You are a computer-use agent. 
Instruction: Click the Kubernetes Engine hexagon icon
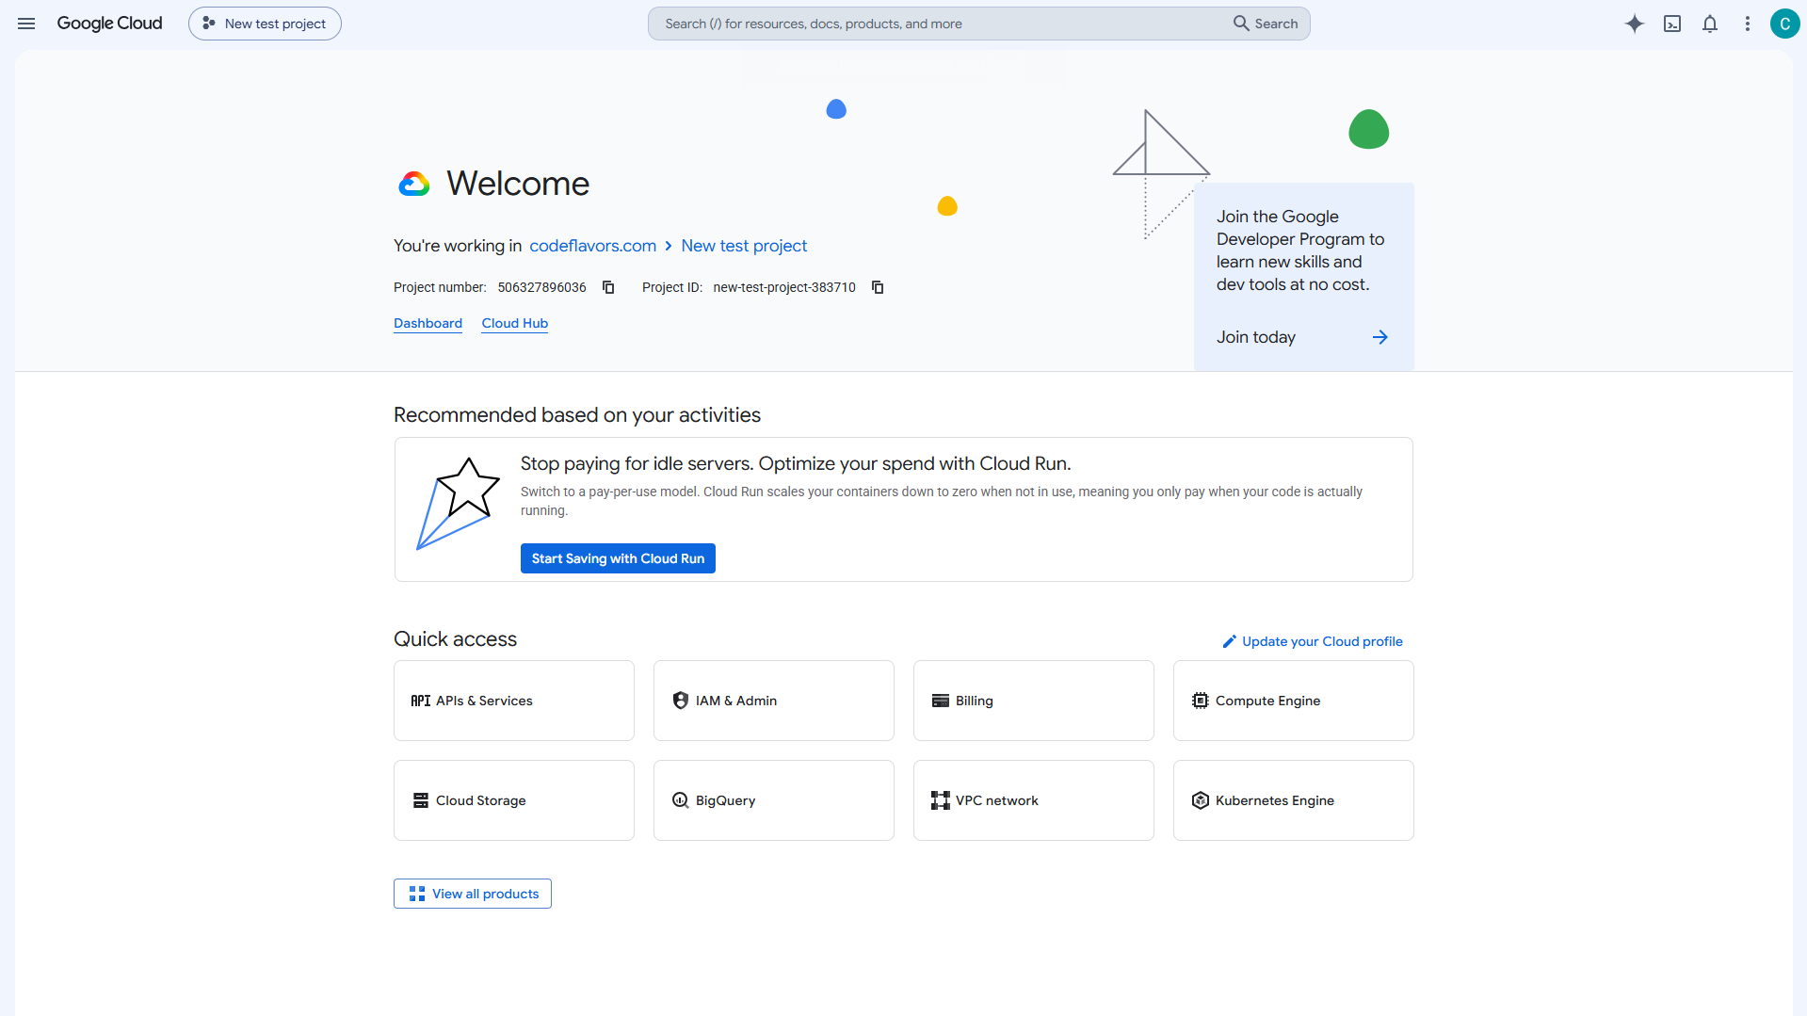pos(1201,800)
